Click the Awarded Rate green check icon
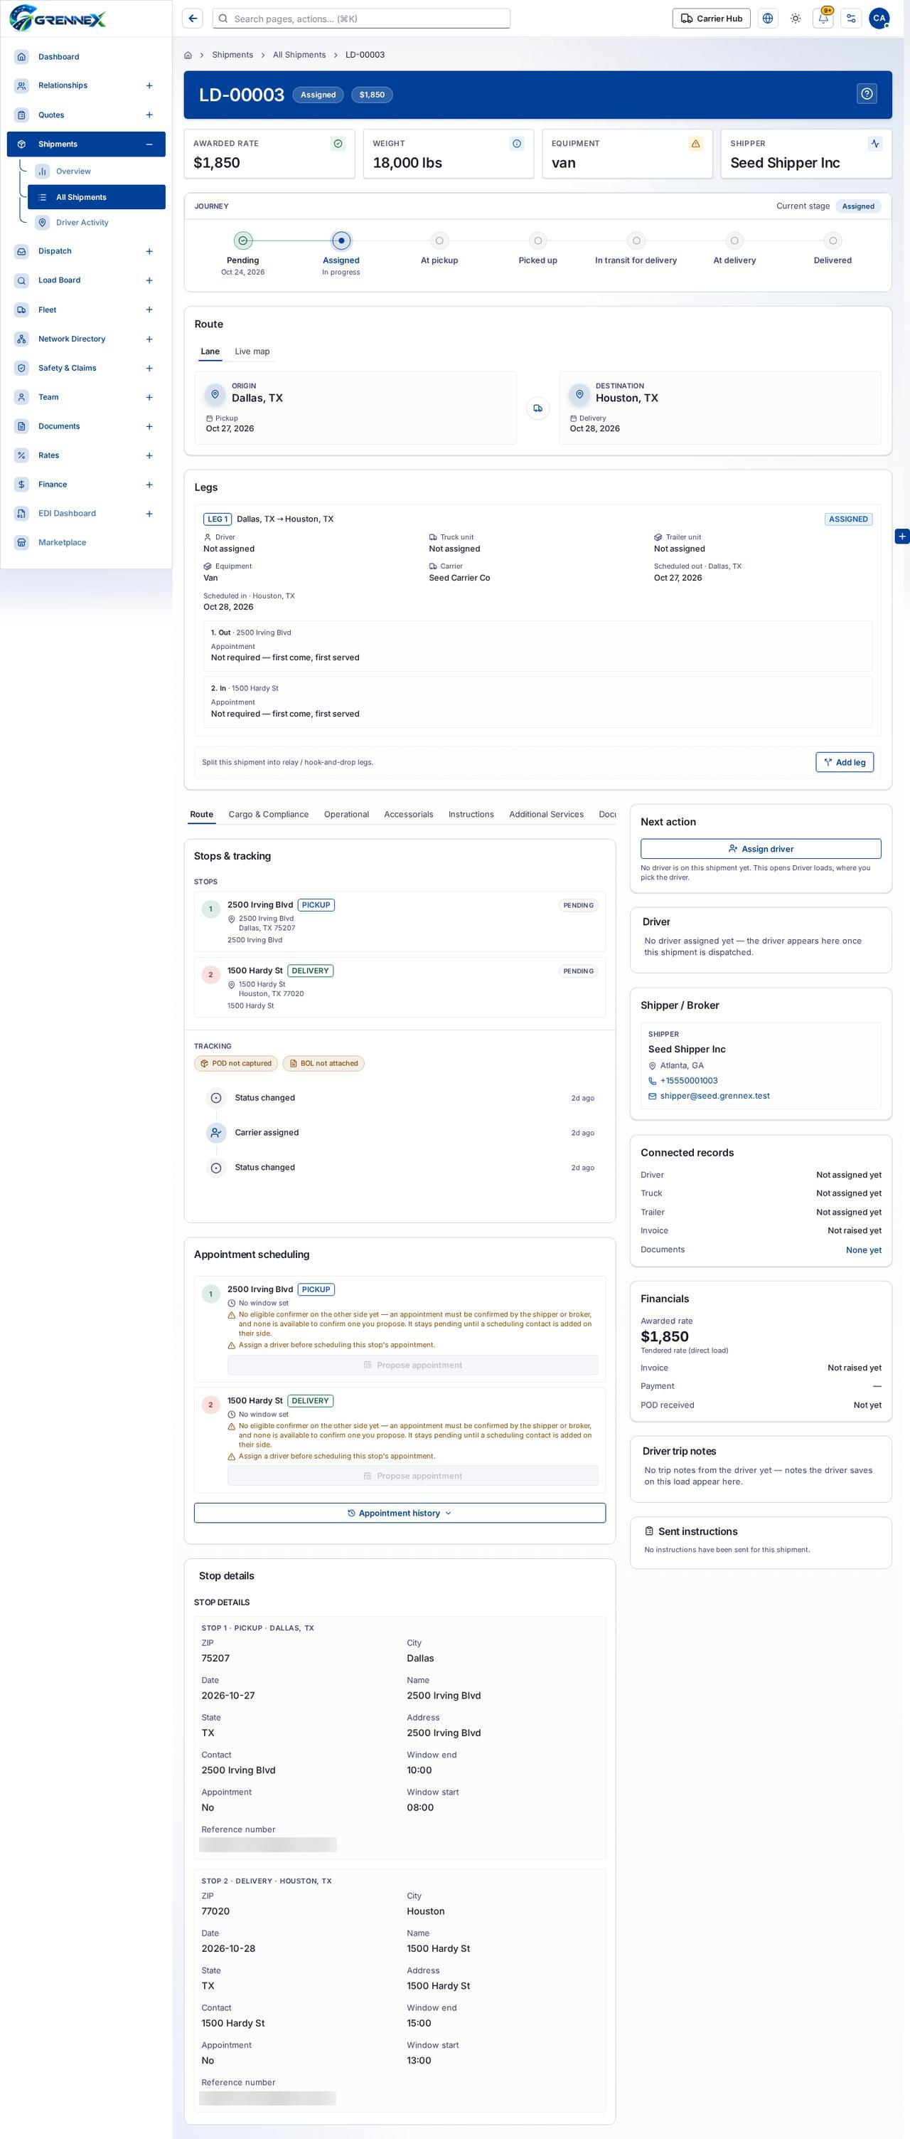The width and height of the screenshot is (910, 2139). click(338, 144)
